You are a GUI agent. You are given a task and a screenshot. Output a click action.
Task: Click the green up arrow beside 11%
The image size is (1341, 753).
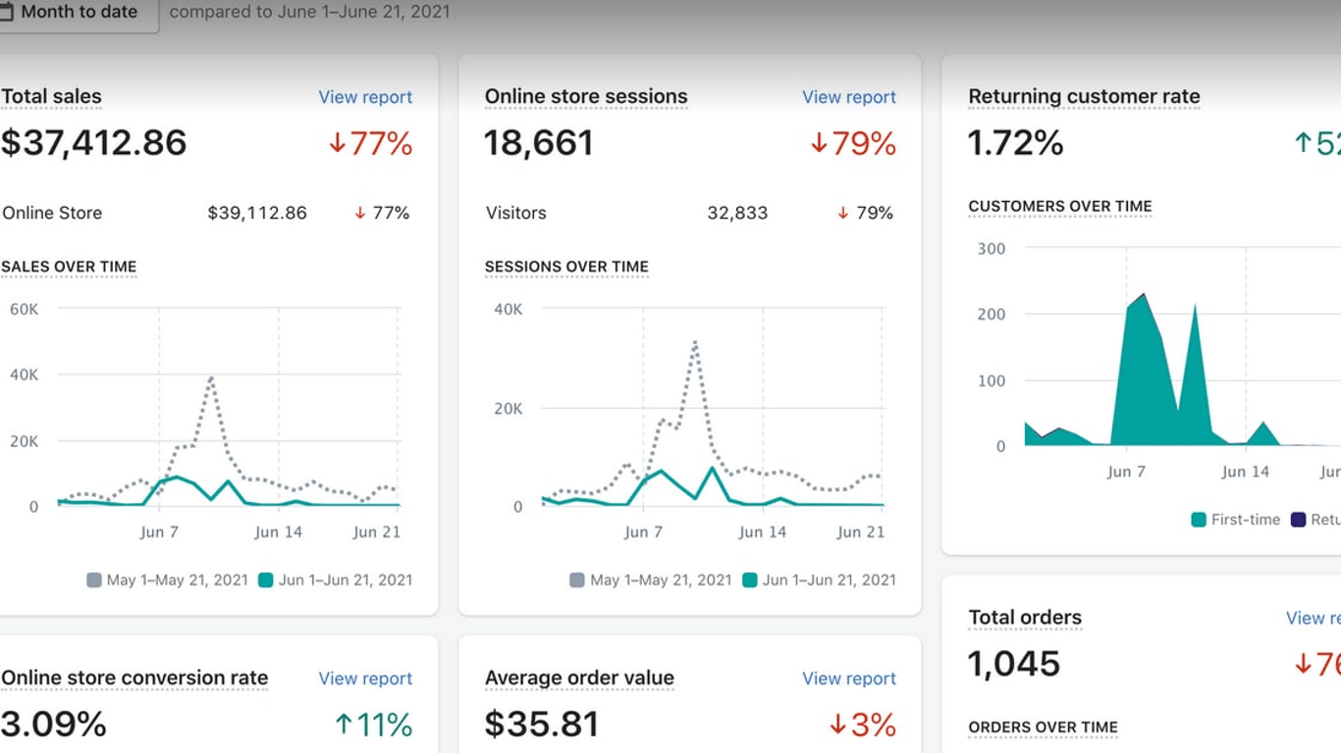point(344,725)
